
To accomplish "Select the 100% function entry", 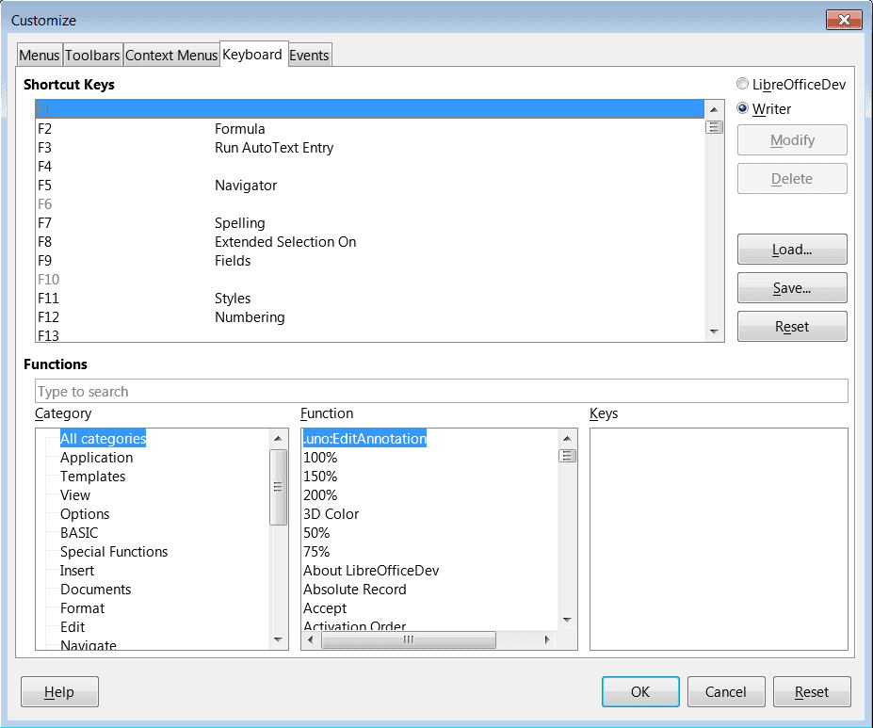I will click(x=320, y=458).
